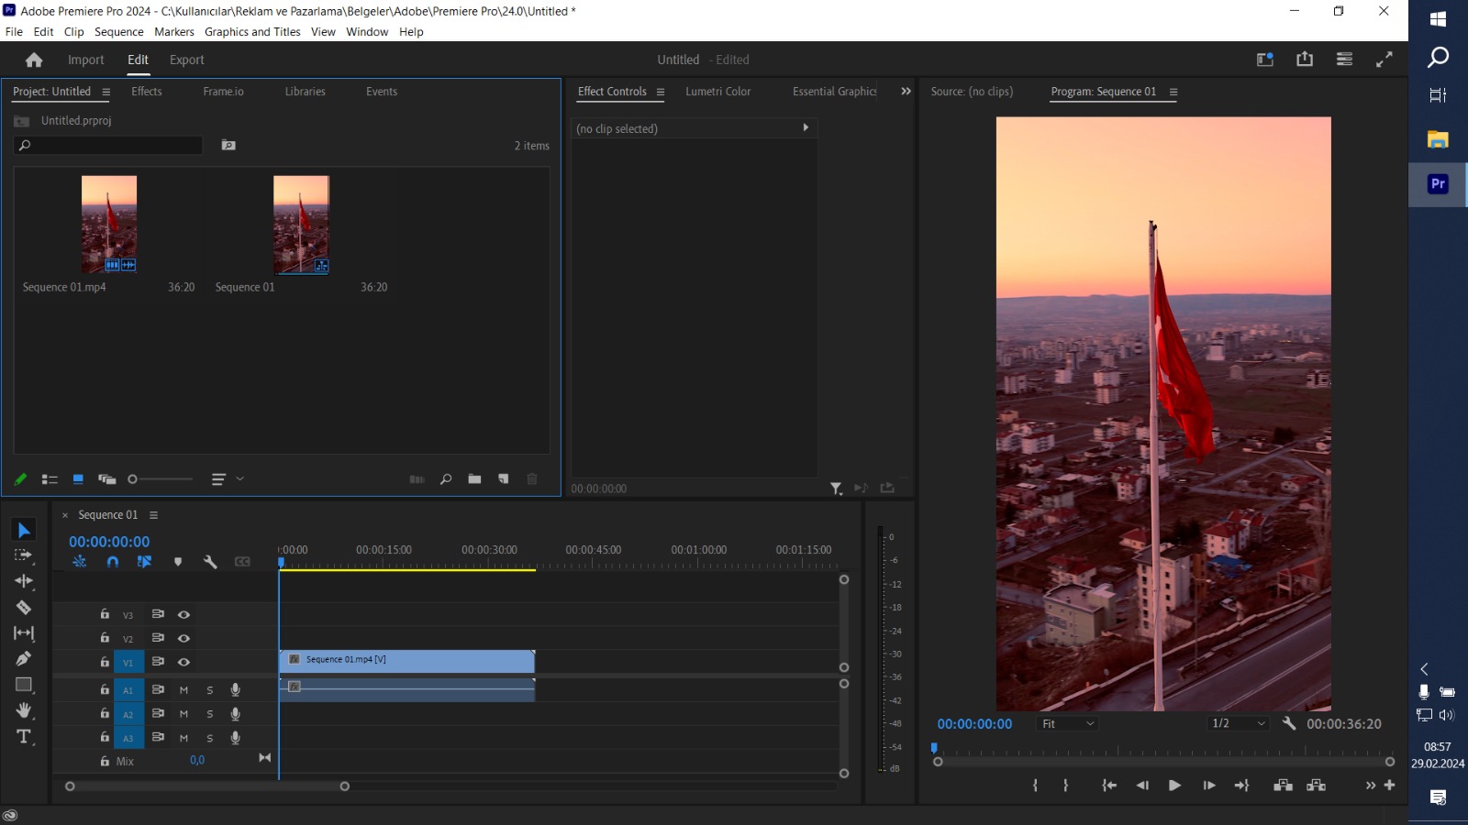This screenshot has width=1468, height=825.
Task: Select the Hand tool
Action: click(x=24, y=711)
